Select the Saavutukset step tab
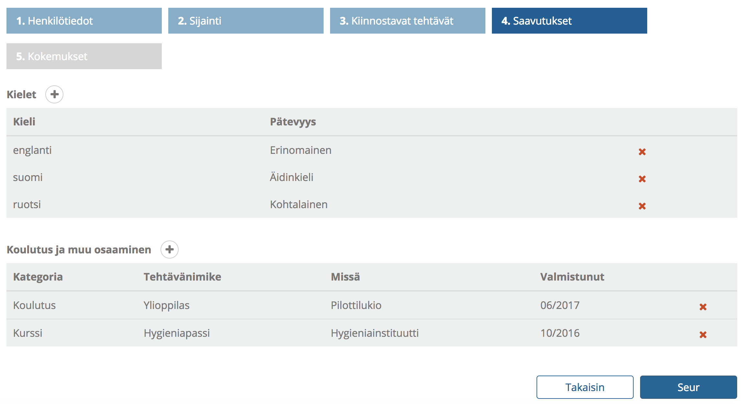 [x=570, y=21]
